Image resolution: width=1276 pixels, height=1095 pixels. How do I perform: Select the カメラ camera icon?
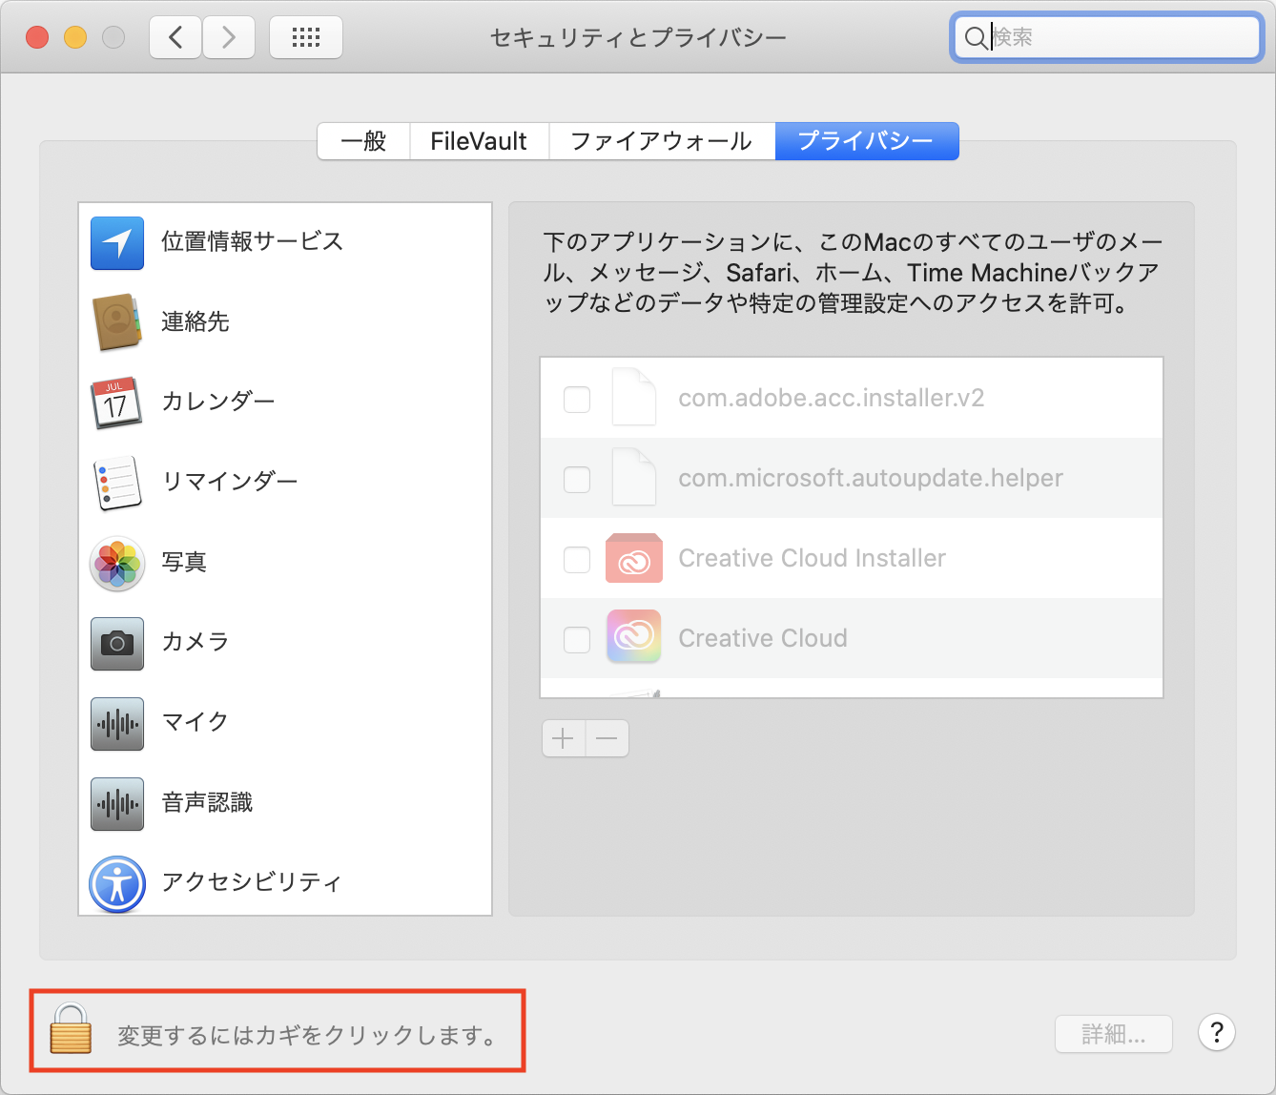pyautogui.click(x=116, y=644)
